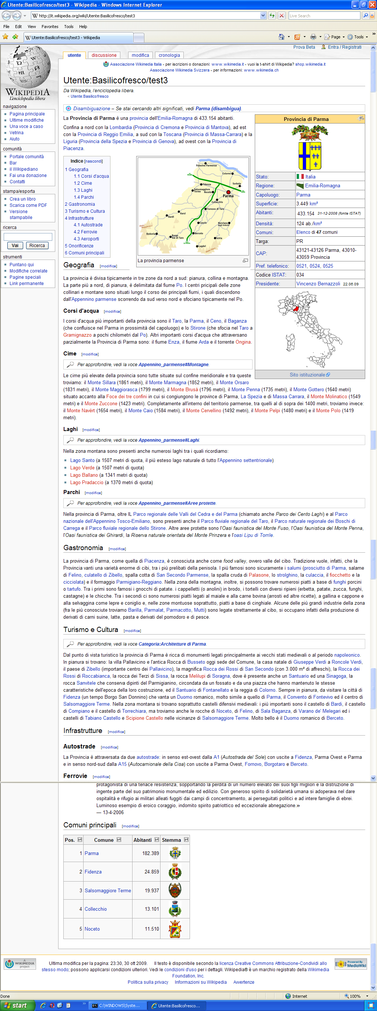Open the Favorites menu
This screenshot has width=377, height=1011.
click(50, 27)
